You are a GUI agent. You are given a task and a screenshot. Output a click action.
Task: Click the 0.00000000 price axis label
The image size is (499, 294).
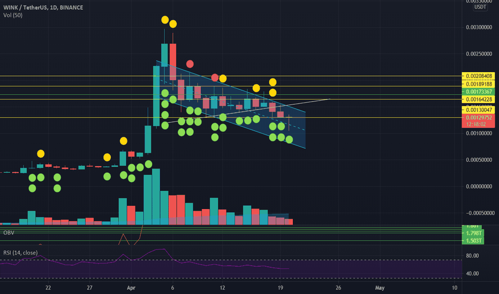(479, 186)
